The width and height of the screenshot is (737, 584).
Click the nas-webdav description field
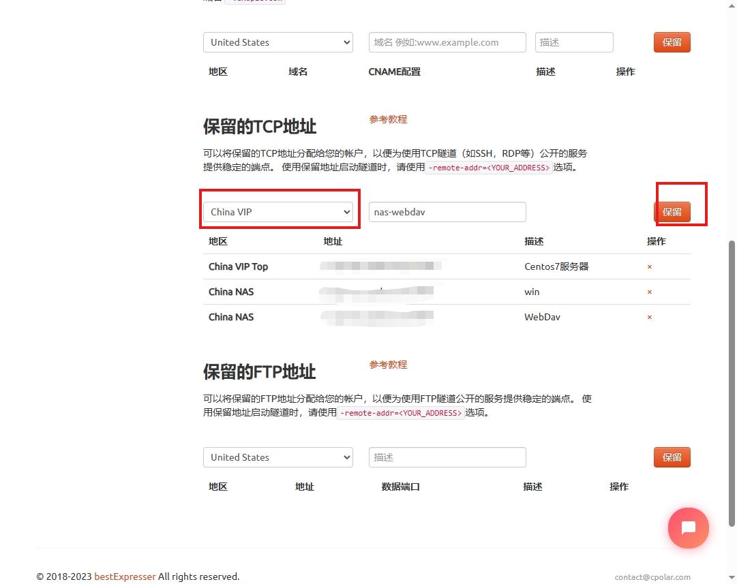click(447, 212)
